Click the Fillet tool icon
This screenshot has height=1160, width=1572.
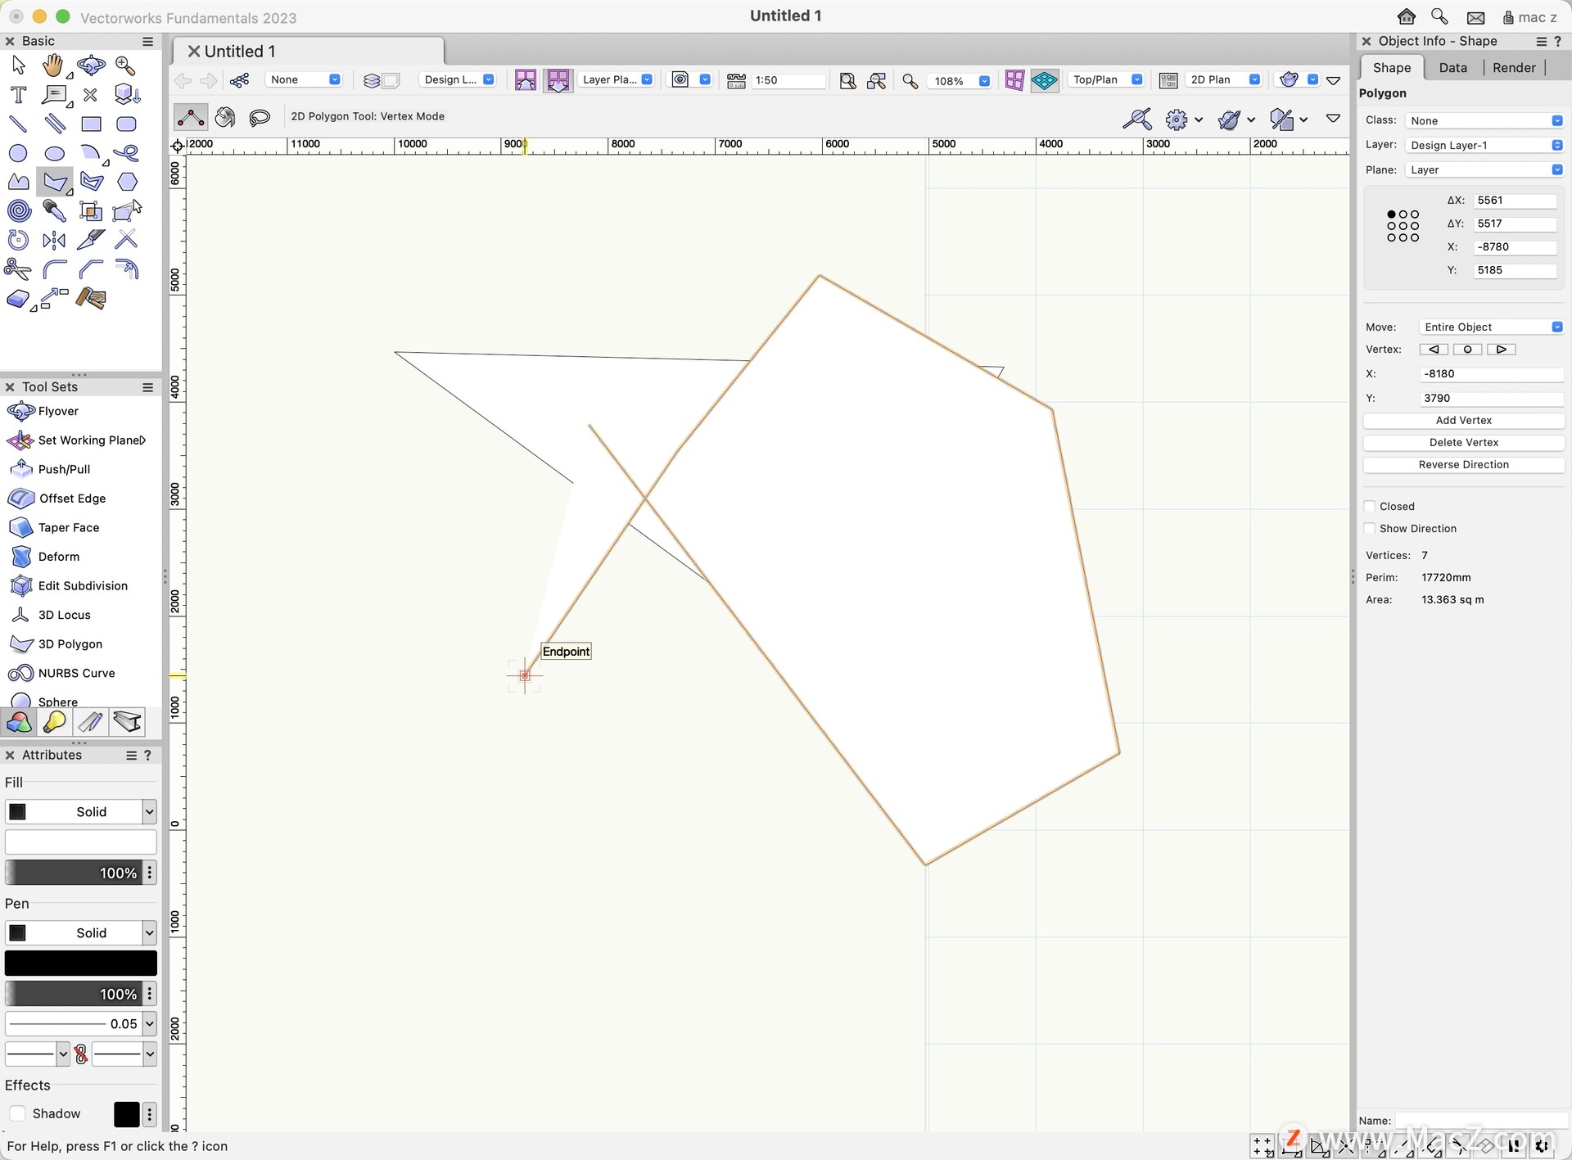point(54,269)
